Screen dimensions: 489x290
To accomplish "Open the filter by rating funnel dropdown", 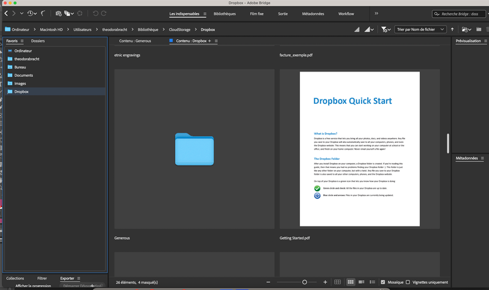I will click(x=386, y=29).
